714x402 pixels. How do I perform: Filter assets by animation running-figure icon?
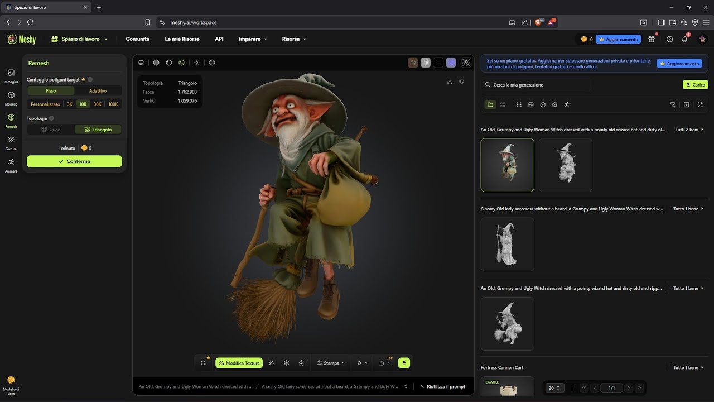(567, 104)
